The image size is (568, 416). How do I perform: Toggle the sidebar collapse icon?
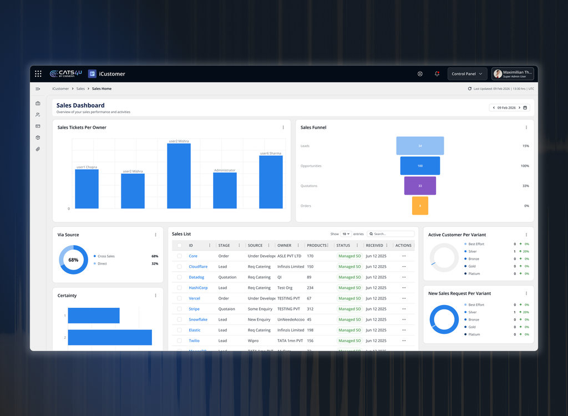click(38, 89)
